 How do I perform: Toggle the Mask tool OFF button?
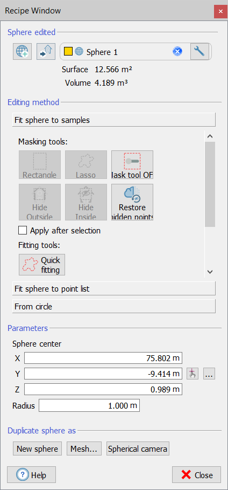tap(132, 165)
